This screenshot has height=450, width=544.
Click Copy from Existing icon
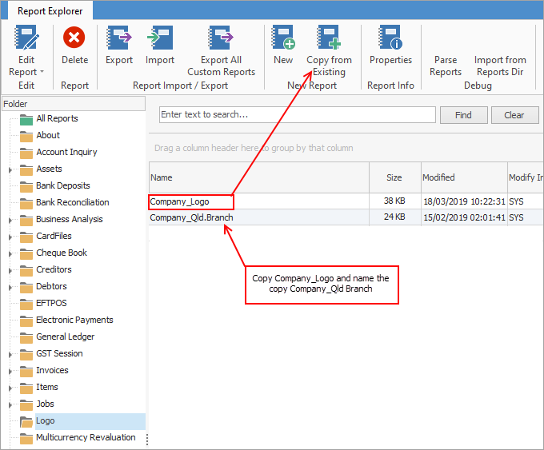329,38
